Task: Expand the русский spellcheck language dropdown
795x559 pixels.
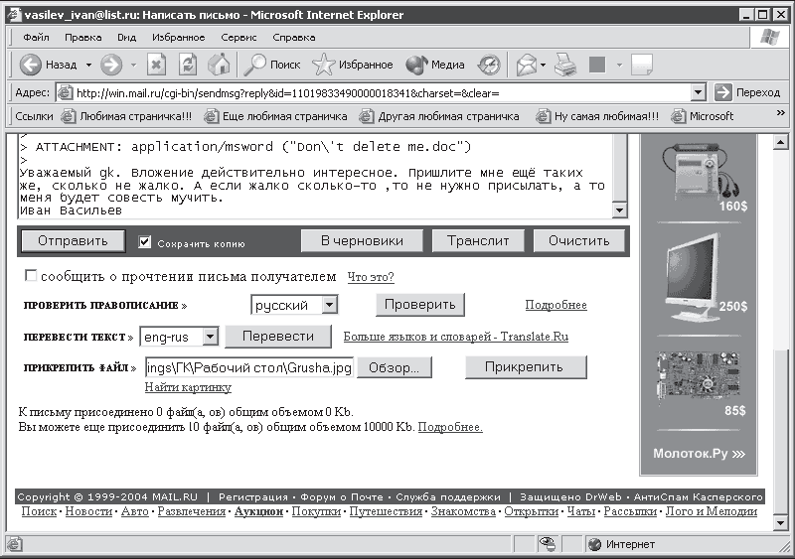Action: tap(330, 305)
